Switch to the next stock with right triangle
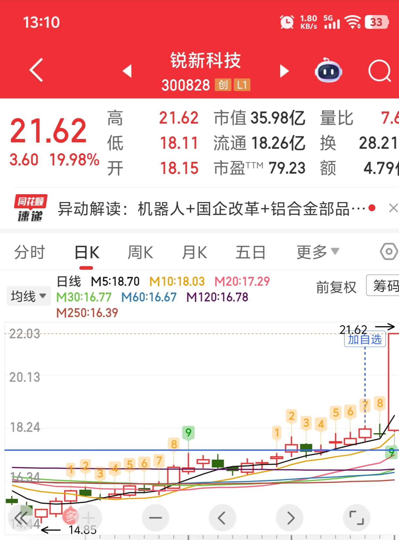 284,71
